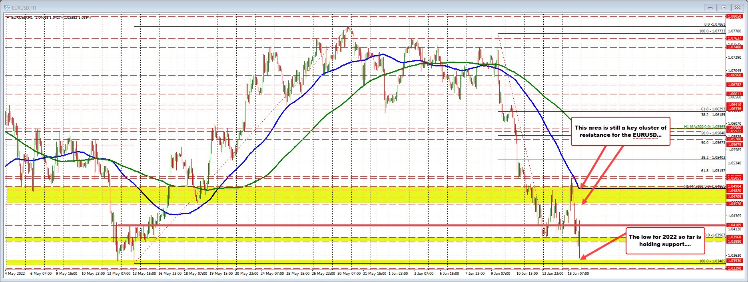Click the H1 MA 200 indicator label
This screenshot has width=748, height=282.
click(705, 127)
